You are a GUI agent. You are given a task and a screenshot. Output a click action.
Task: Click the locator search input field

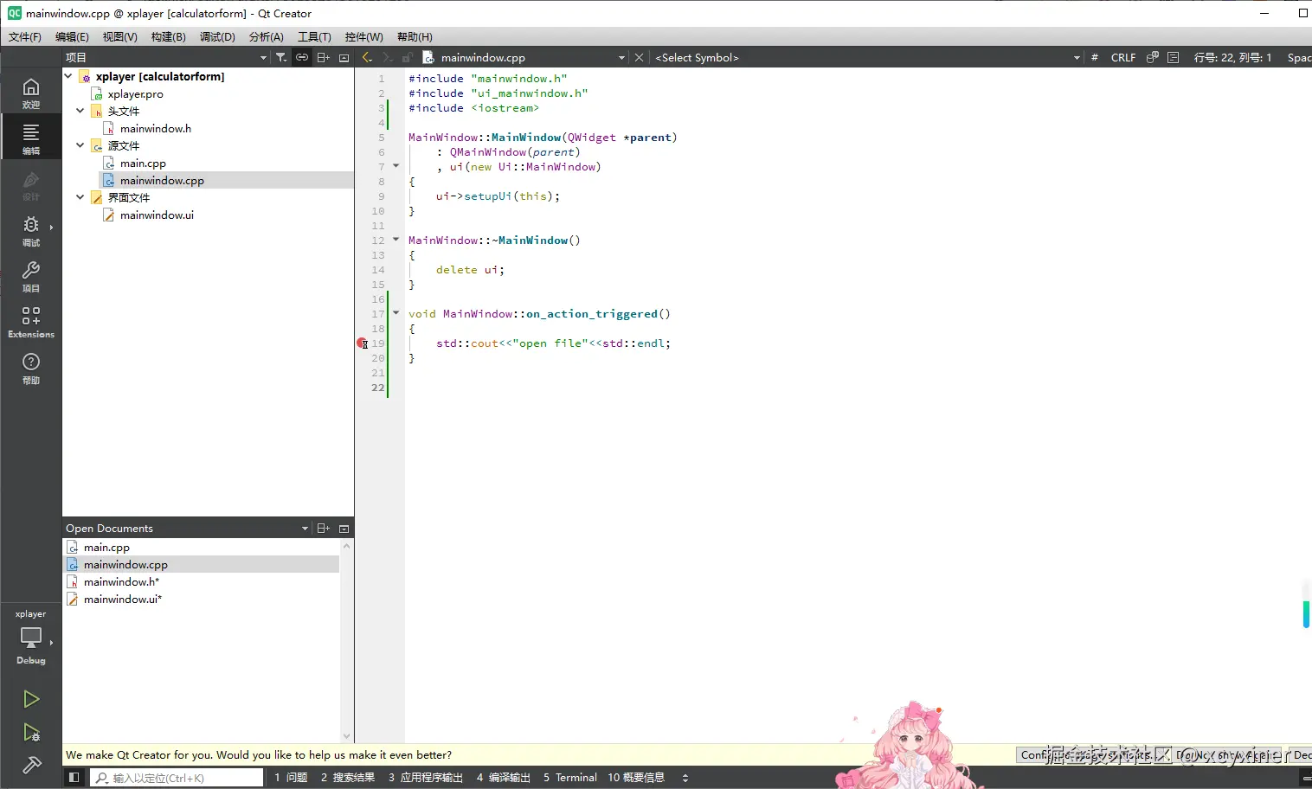tap(177, 777)
